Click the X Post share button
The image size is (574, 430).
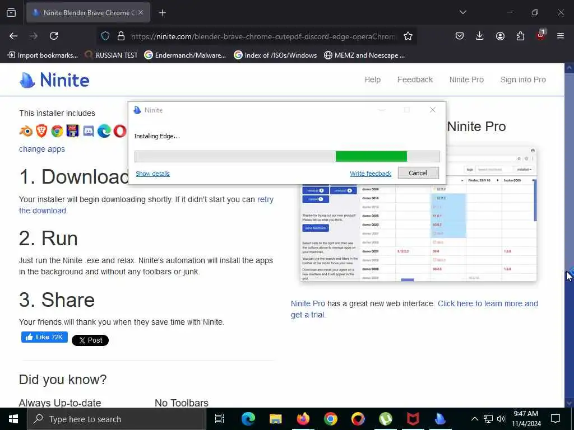pyautogui.click(x=90, y=340)
